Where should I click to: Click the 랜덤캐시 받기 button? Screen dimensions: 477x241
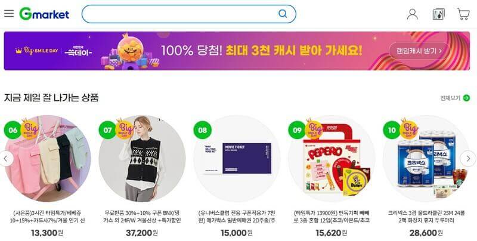419,51
